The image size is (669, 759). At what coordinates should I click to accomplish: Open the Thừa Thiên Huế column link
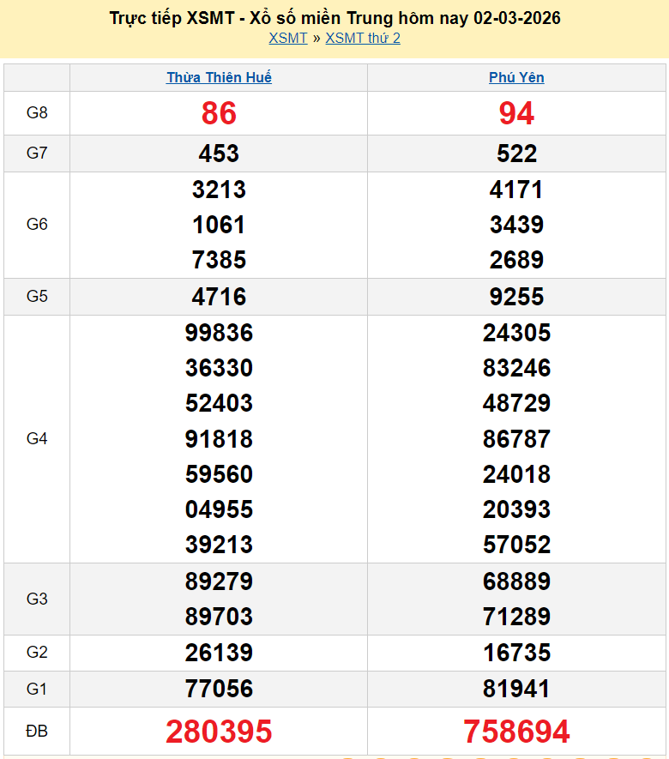pos(219,77)
